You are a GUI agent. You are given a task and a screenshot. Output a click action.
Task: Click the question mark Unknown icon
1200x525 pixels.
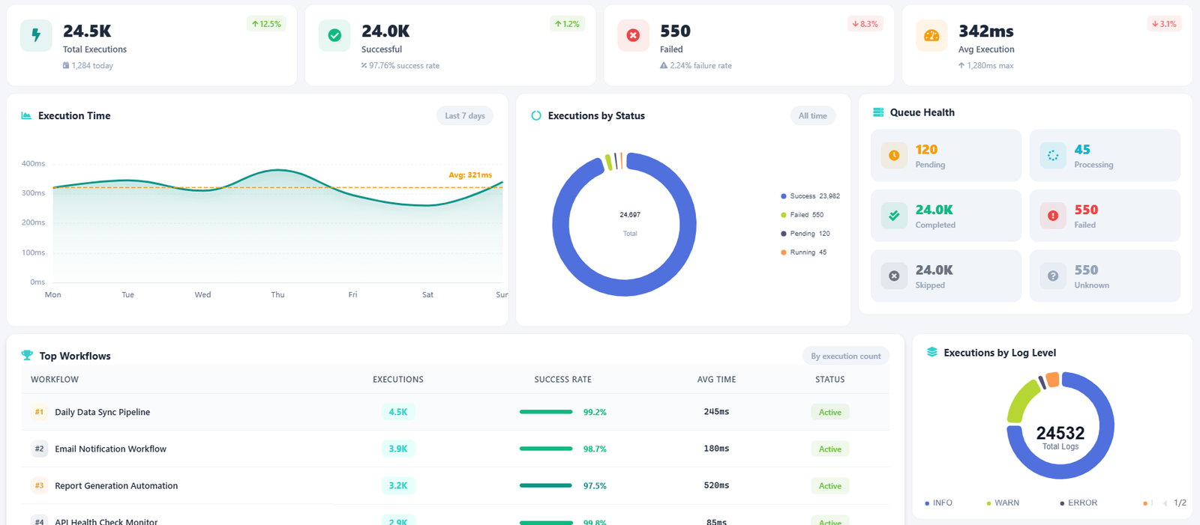pos(1053,276)
